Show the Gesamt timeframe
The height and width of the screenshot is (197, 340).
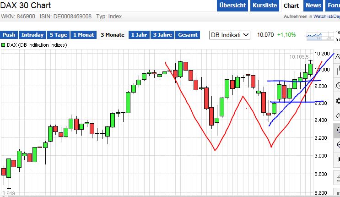coord(188,35)
